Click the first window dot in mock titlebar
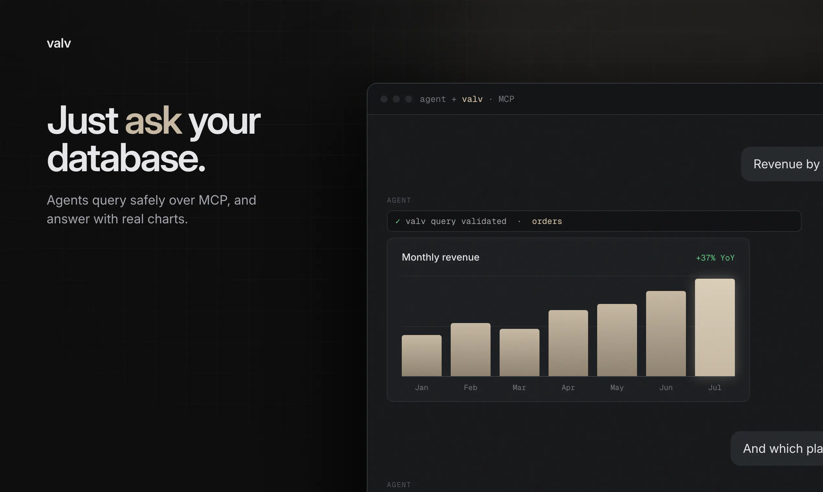The image size is (823, 492). point(384,99)
